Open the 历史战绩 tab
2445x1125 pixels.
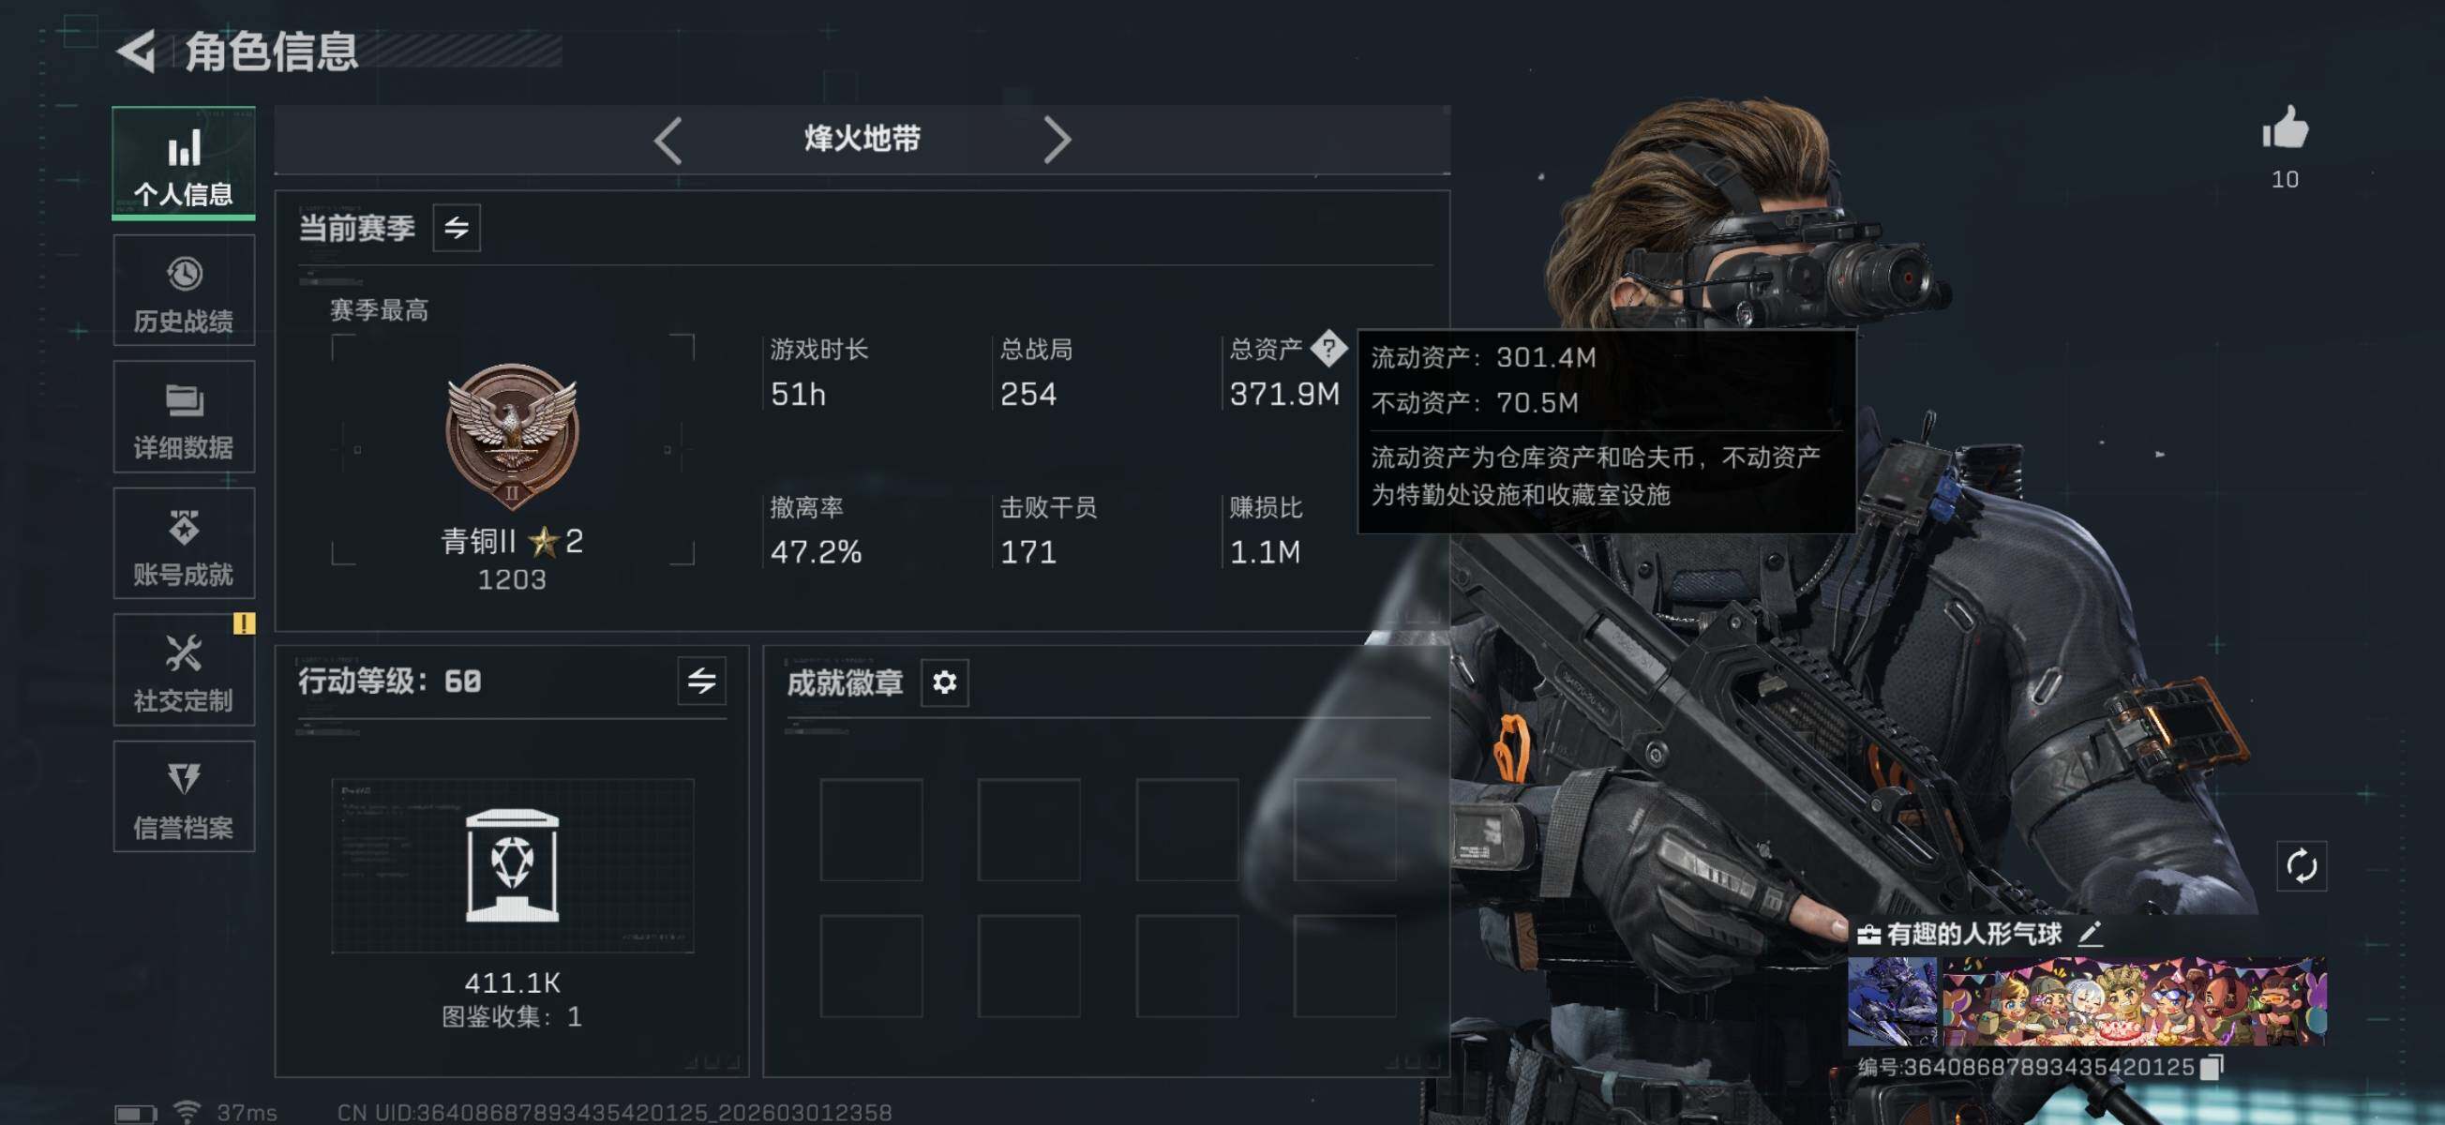click(x=183, y=291)
